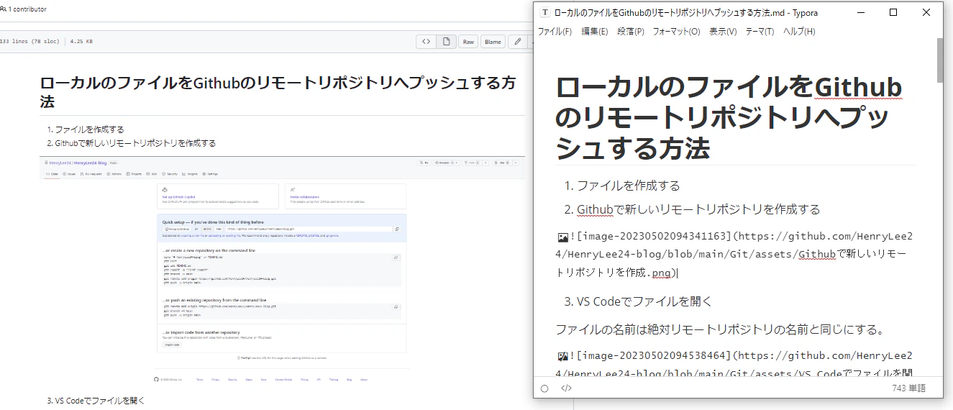The width and height of the screenshot is (953, 410).
Task: Open Typora's テーマ(T) menu
Action: [x=760, y=32]
